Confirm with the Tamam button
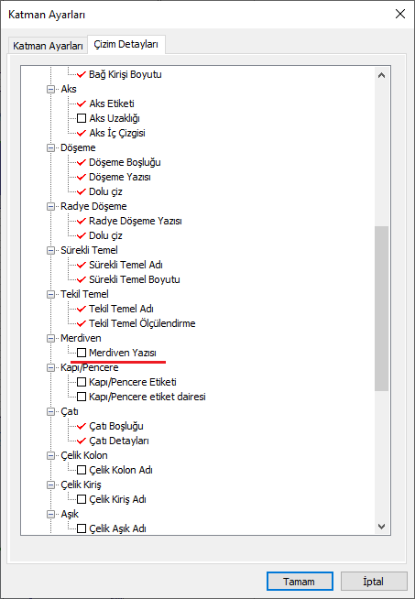 click(x=300, y=582)
